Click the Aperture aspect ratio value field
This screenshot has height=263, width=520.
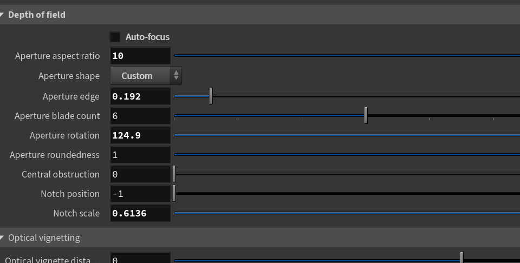pyautogui.click(x=140, y=56)
